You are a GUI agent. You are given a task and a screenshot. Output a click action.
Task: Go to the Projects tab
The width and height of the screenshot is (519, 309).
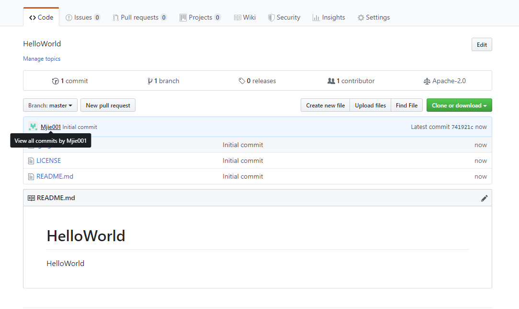coord(200,17)
